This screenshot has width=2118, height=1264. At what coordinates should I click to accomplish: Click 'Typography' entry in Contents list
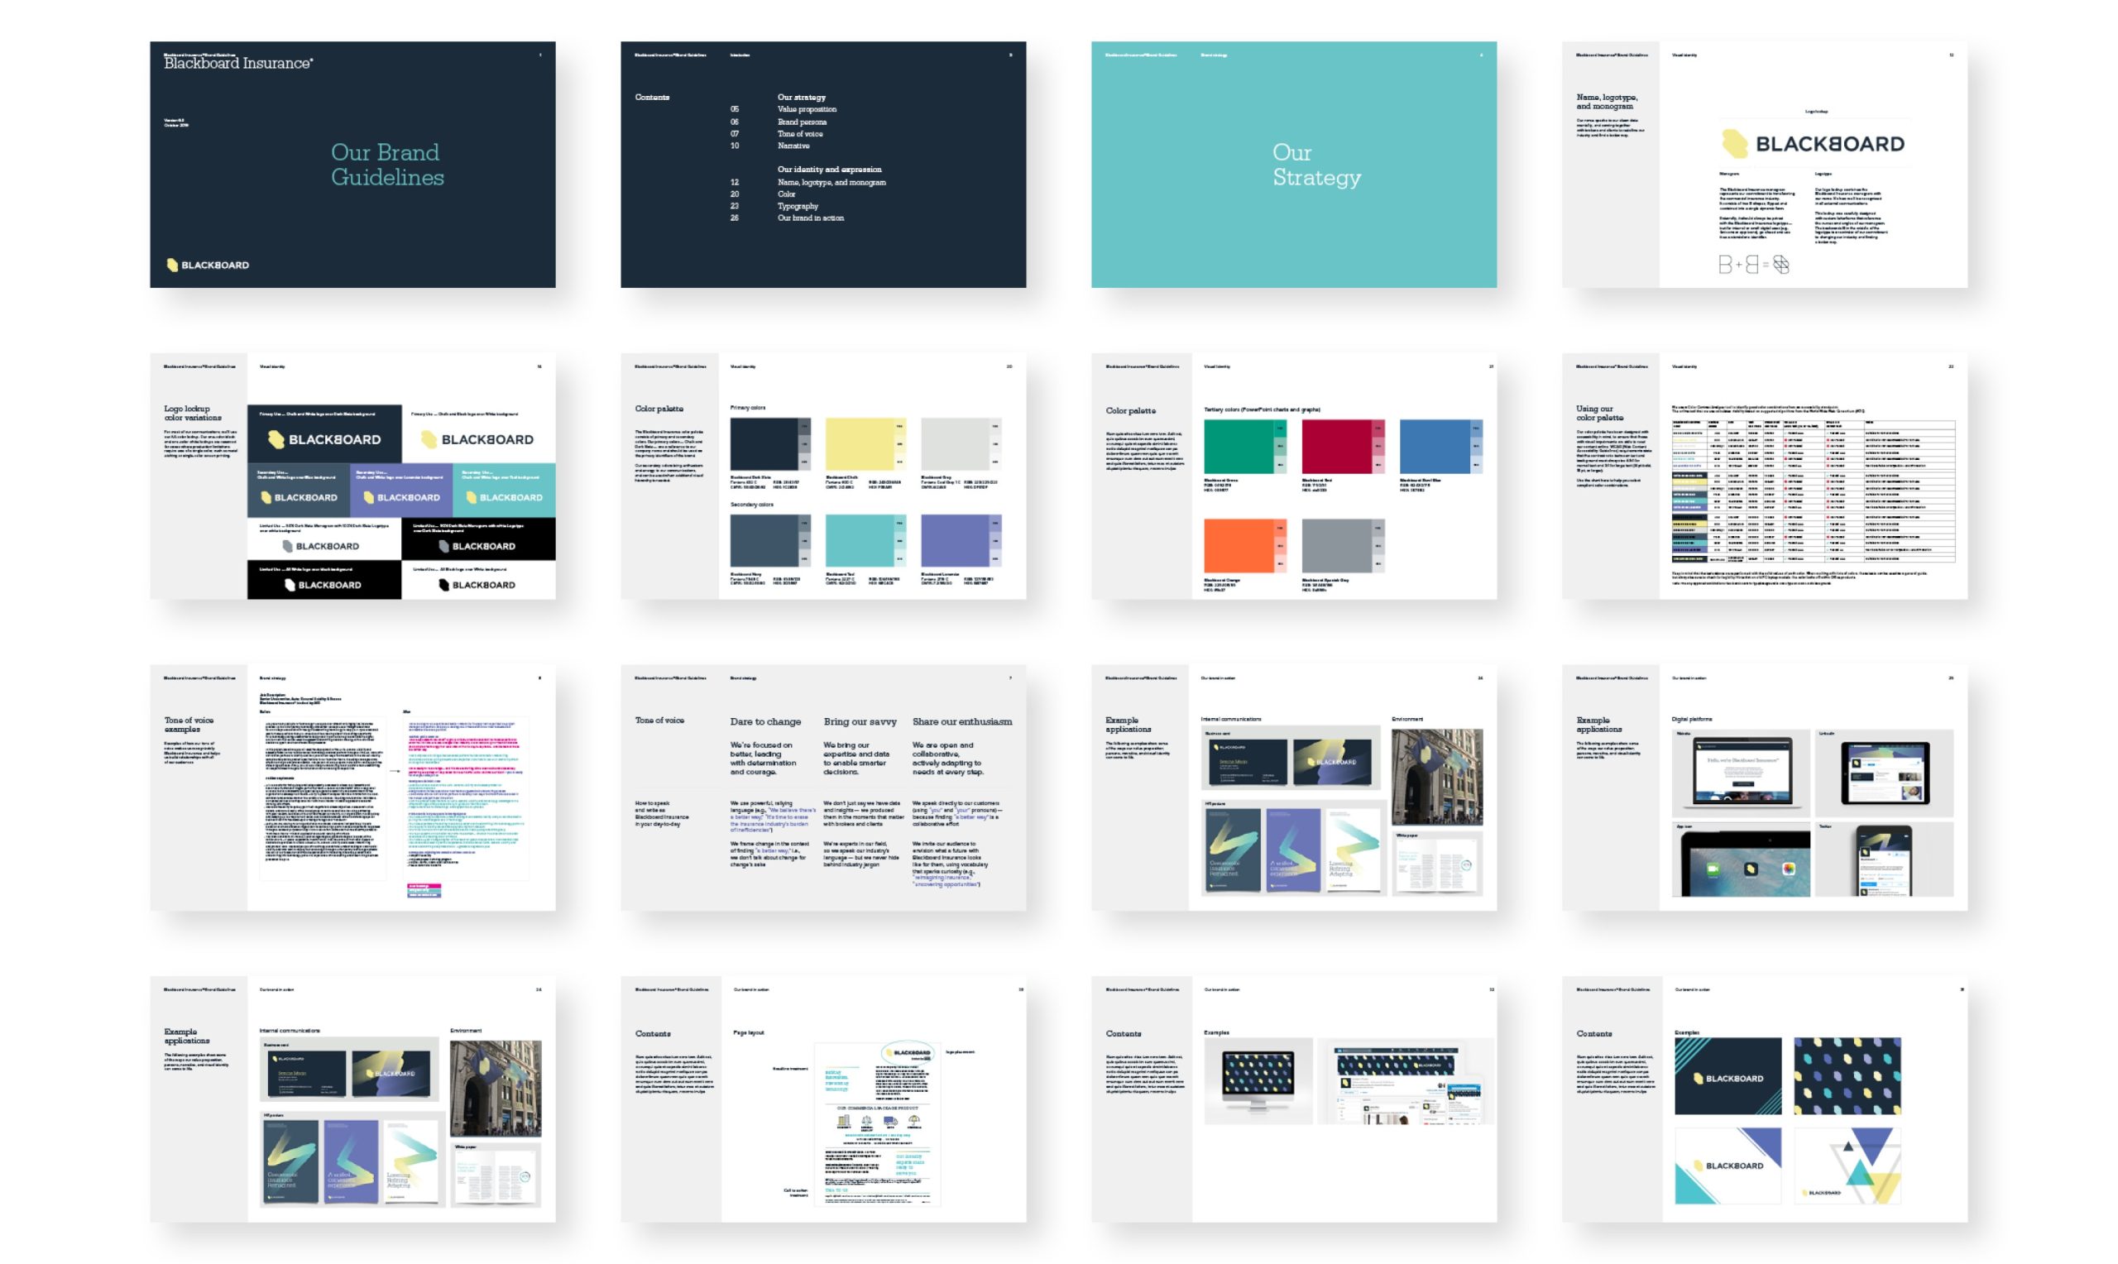tap(797, 206)
